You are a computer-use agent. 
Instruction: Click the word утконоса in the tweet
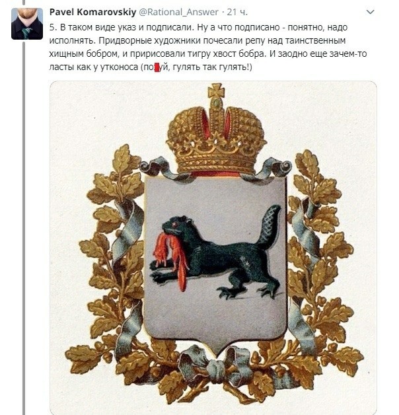coord(120,67)
